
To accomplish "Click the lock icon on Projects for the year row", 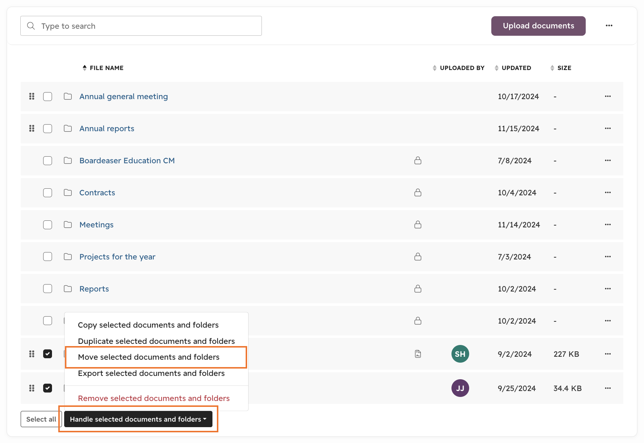I will click(418, 257).
